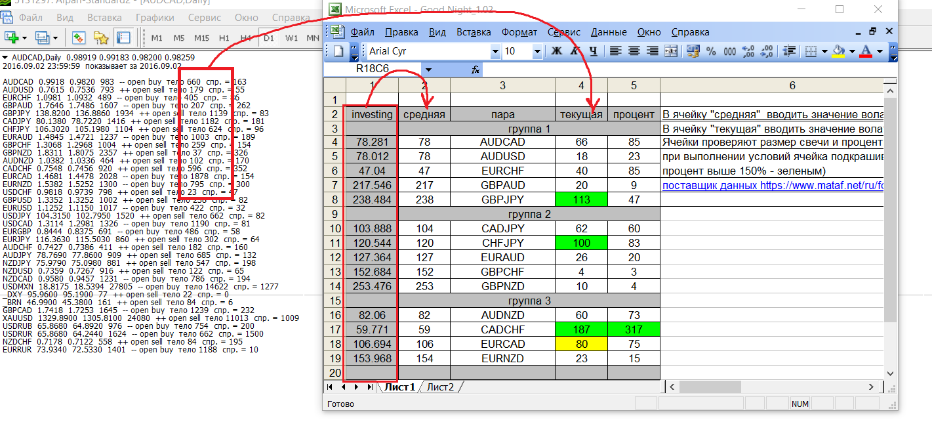Open the Excel Файл menu

362,32
